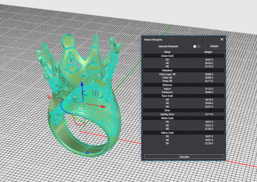Click the Metal column header
257x182 pixels.
pos(167,52)
